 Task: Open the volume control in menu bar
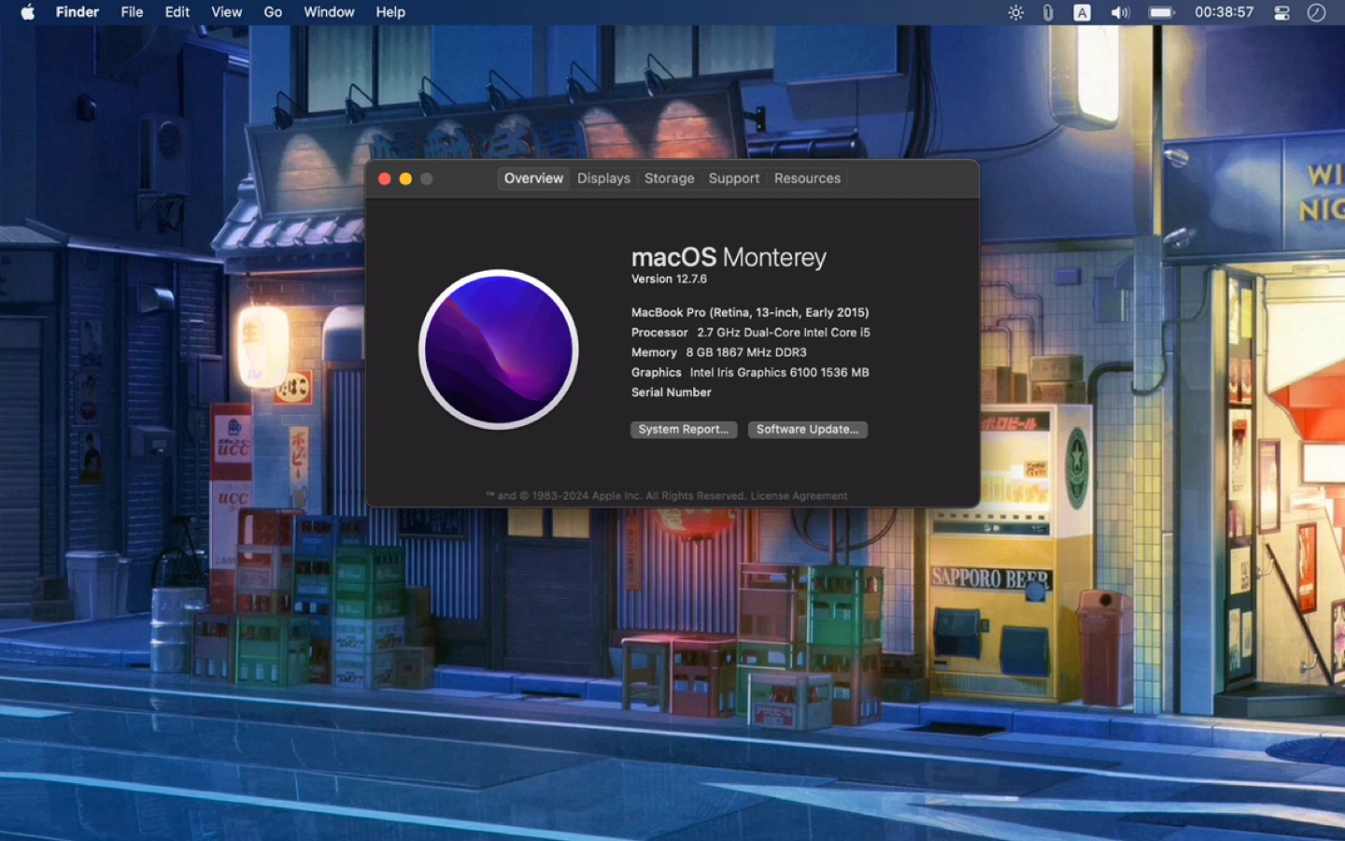pyautogui.click(x=1120, y=12)
